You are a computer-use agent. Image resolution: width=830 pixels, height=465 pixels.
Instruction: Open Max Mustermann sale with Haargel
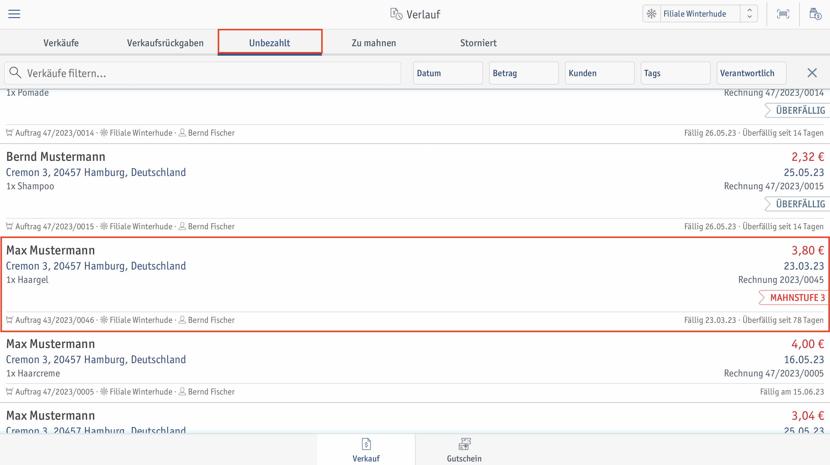coord(415,285)
